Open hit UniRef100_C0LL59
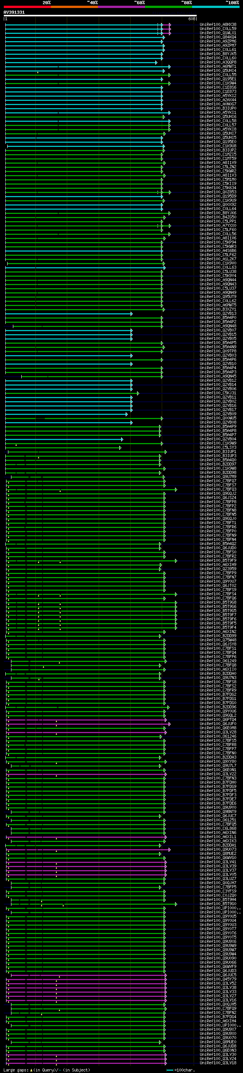This screenshot has width=243, height=1073. (x=218, y=29)
